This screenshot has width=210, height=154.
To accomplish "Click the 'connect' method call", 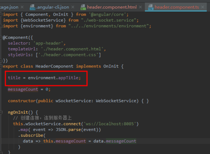I will coord(72,124).
